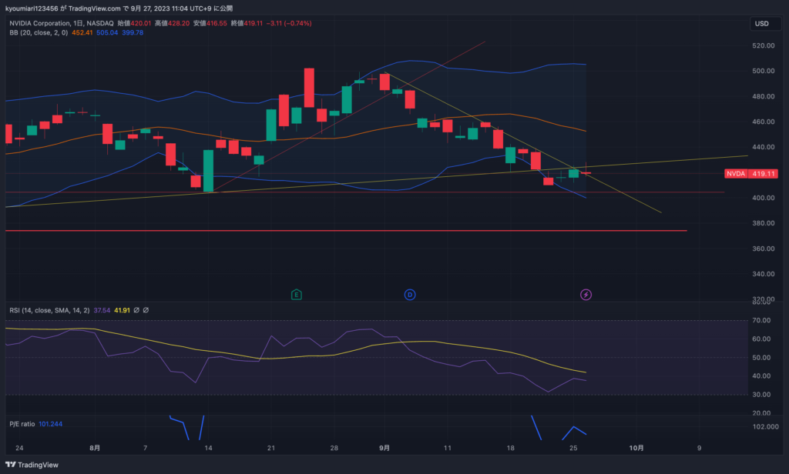
Task: Click the 70.00 RSI axis label
Action: [x=761, y=320]
